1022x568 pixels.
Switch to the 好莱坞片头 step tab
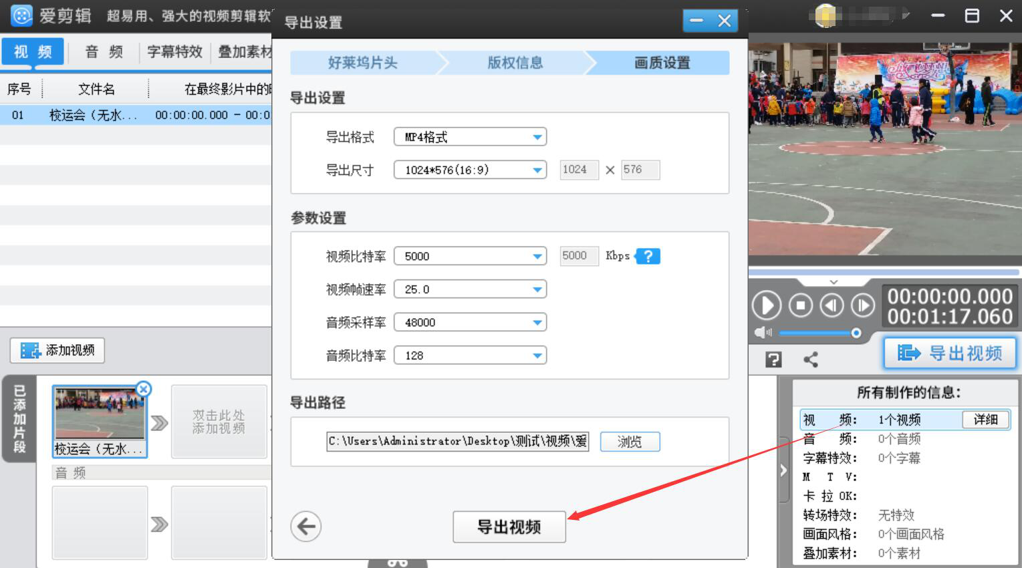pyautogui.click(x=363, y=63)
